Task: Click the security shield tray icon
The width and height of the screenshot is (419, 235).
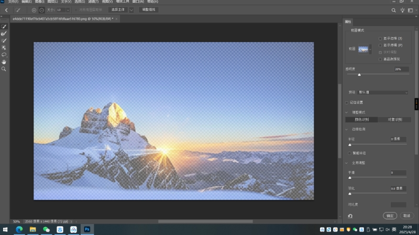Action: 348,229
